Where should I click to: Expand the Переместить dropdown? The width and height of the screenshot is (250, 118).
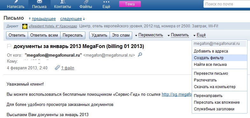click(x=149, y=35)
